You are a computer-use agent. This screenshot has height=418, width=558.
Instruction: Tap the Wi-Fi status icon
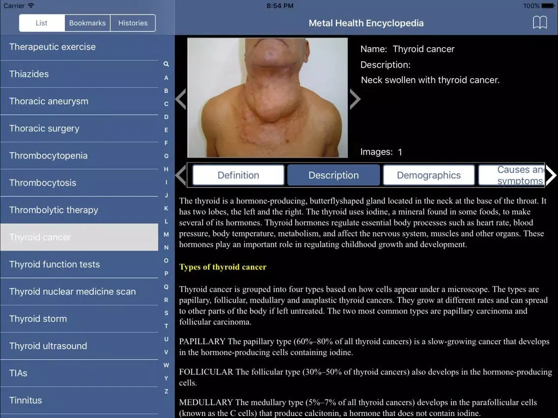coord(31,6)
